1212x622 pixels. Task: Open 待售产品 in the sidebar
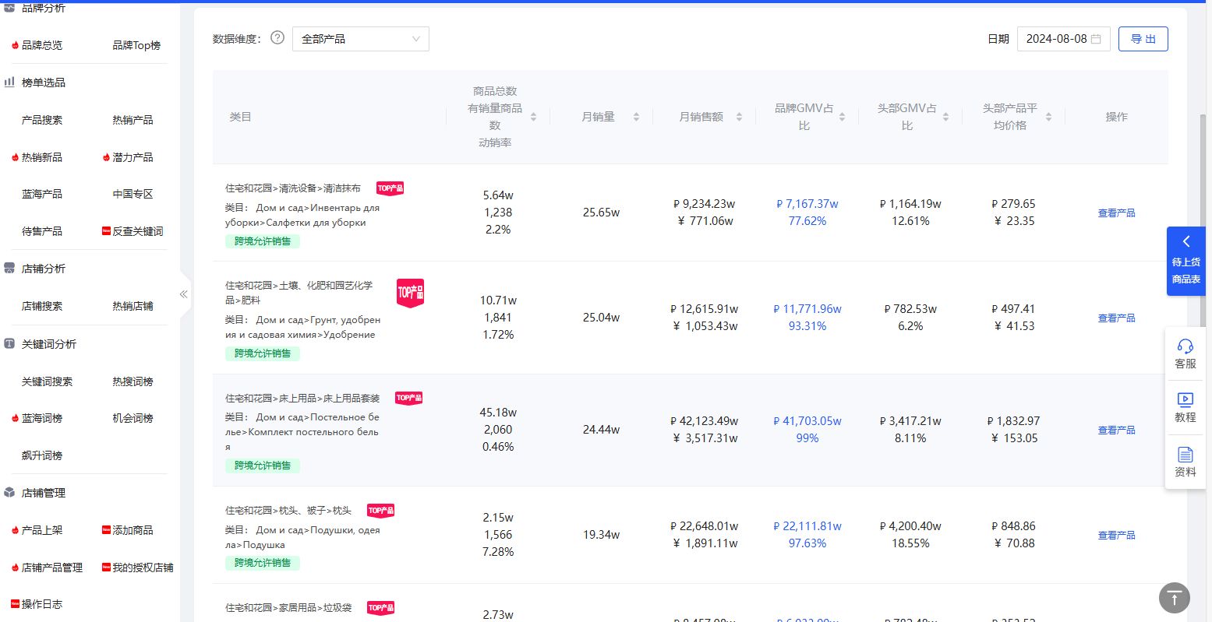click(x=42, y=231)
